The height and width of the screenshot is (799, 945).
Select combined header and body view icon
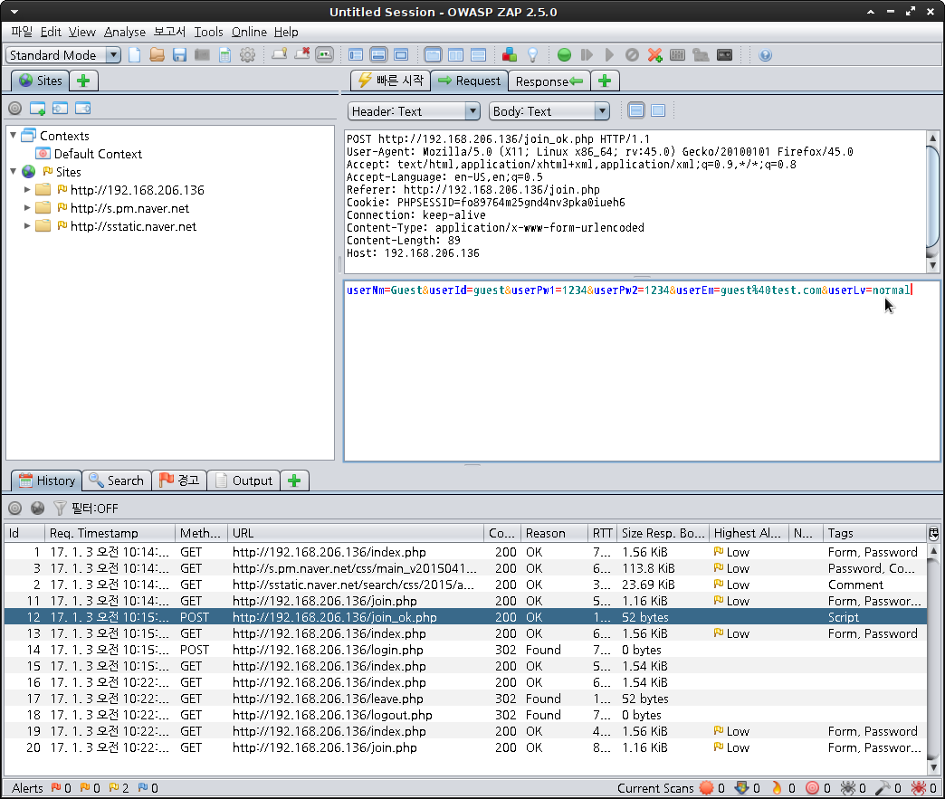pos(635,110)
